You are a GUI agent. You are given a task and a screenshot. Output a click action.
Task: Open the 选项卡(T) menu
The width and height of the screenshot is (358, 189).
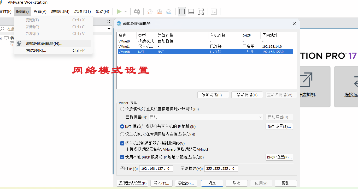82,11
